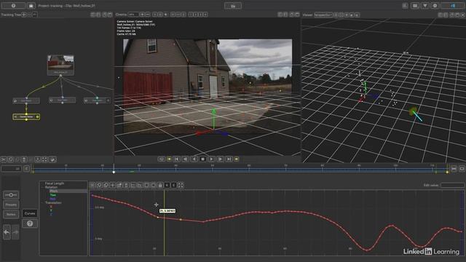The image size is (466, 262).
Task: Select the Wolf_hollow clip thumbnail node
Action: (x=60, y=65)
